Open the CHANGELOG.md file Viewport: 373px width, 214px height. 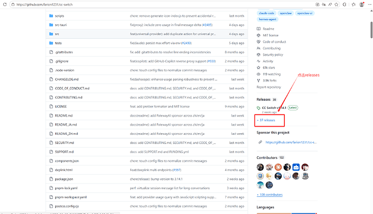[x=66, y=79]
